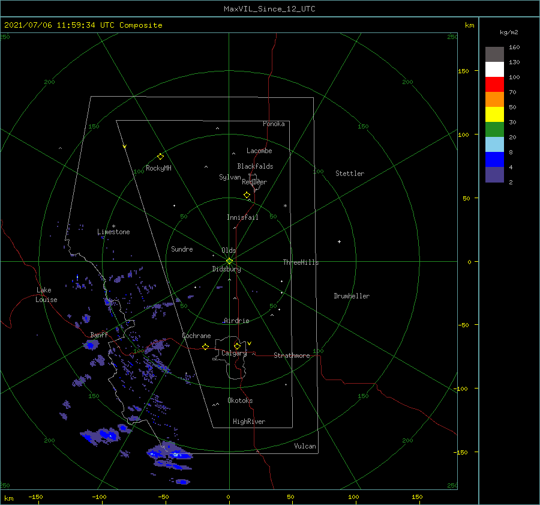The image size is (540, 505).
Task: Click the Calgary city label
Action: click(x=234, y=353)
